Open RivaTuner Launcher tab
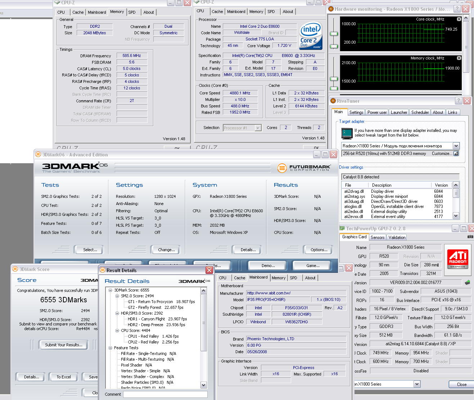The width and height of the screenshot is (474, 400). 399,112
